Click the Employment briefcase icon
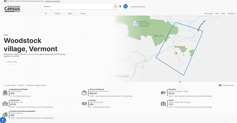 point(5,104)
